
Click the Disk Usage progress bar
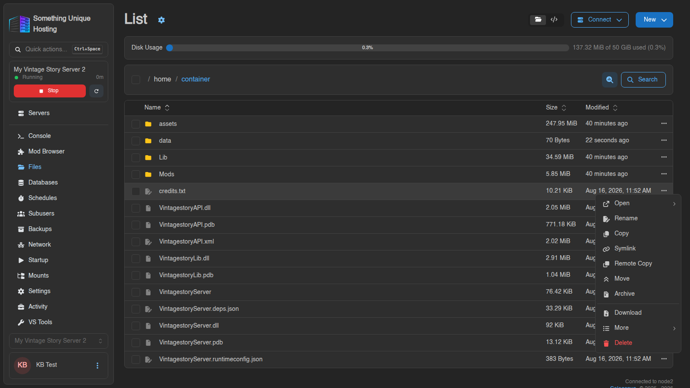tap(367, 48)
